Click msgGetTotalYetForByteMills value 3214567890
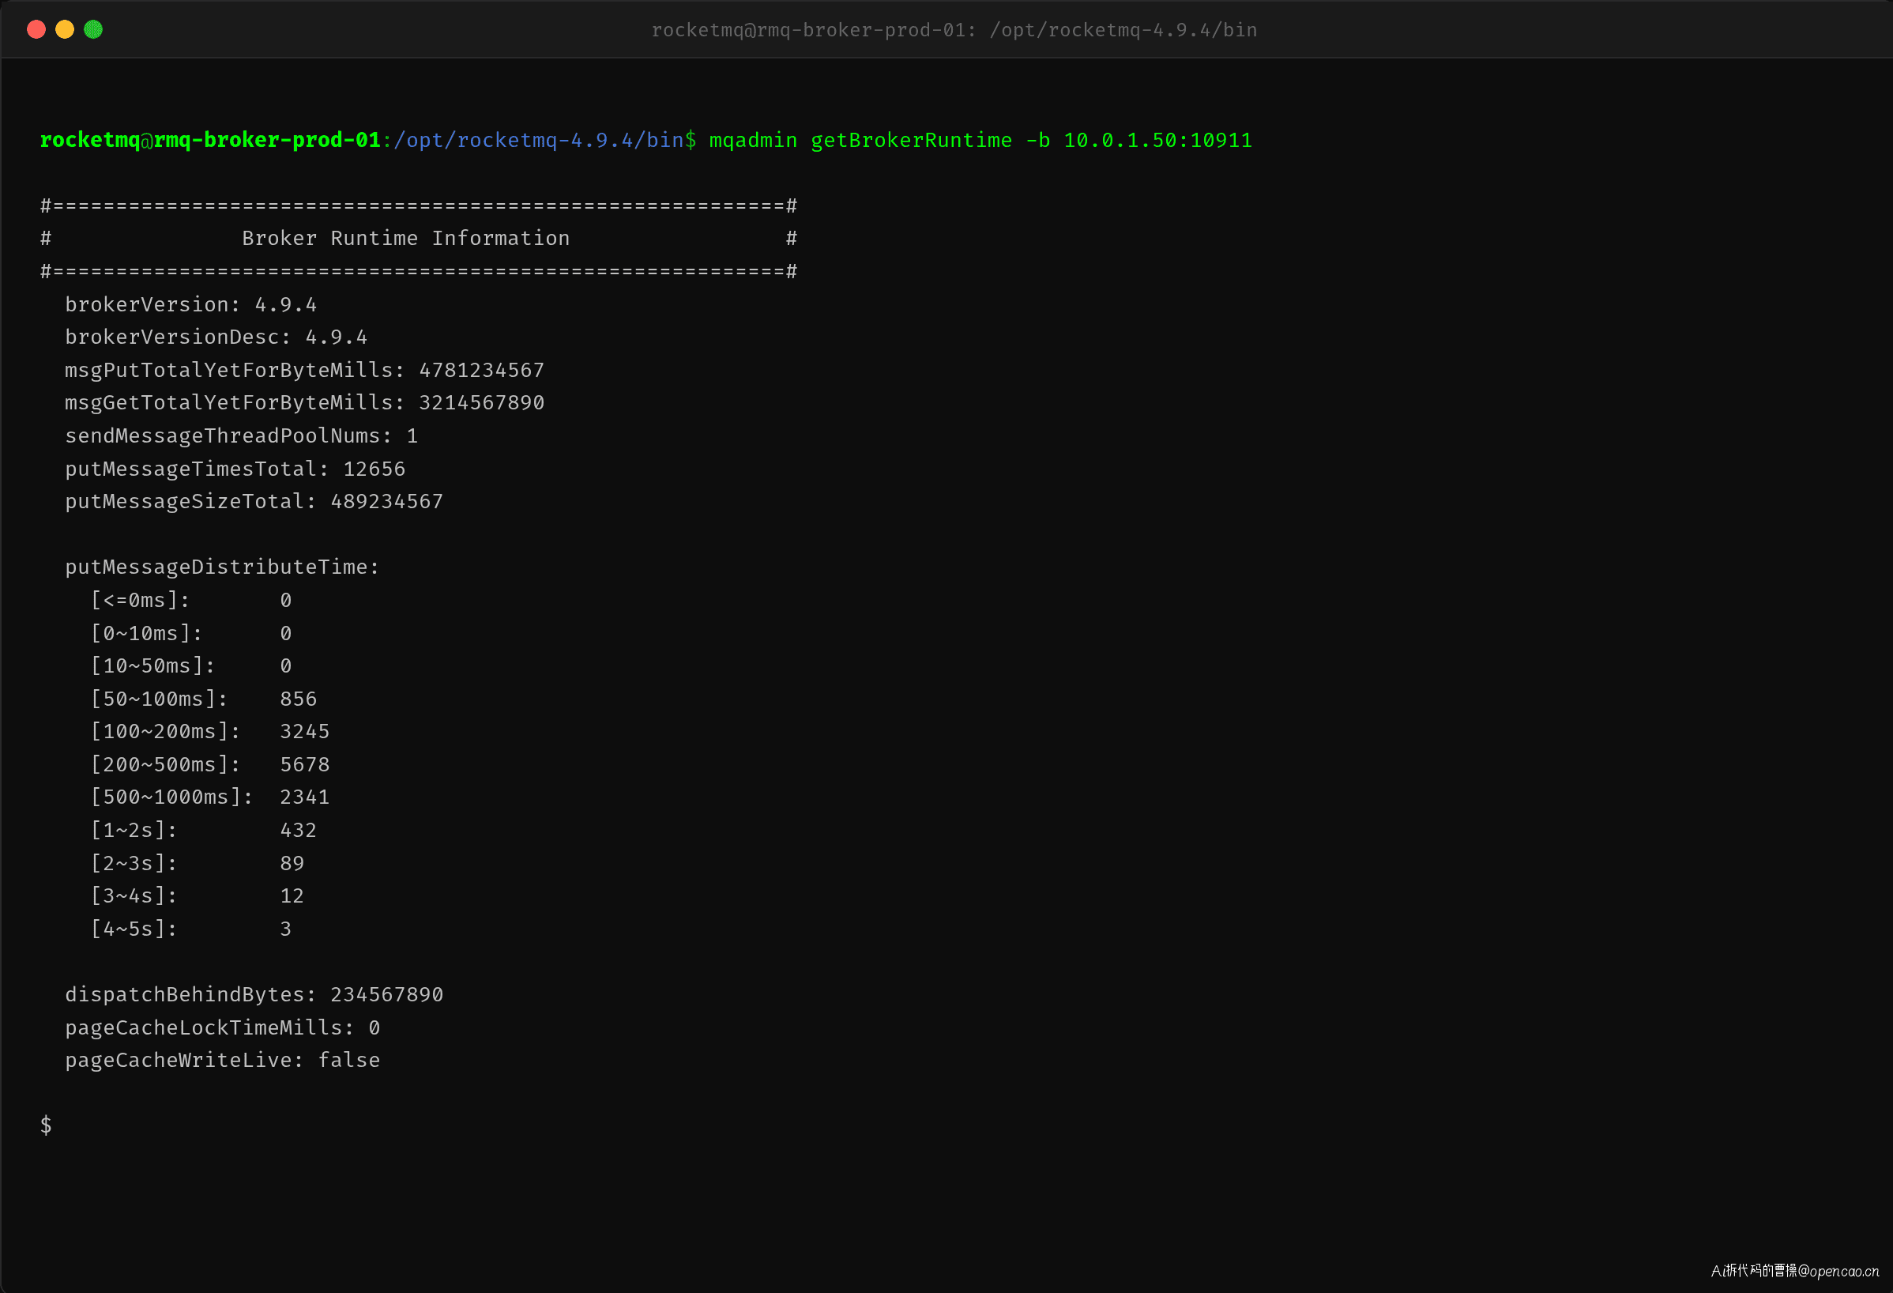1893x1293 pixels. pyautogui.click(x=481, y=403)
